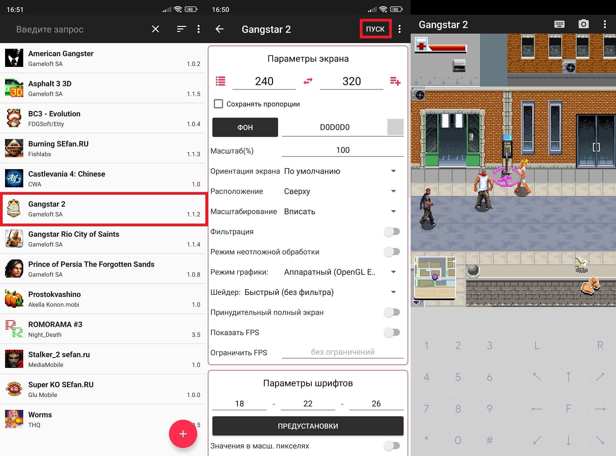This screenshot has height=456, width=616.
Task: Clear the search query with the X icon
Action: (x=156, y=29)
